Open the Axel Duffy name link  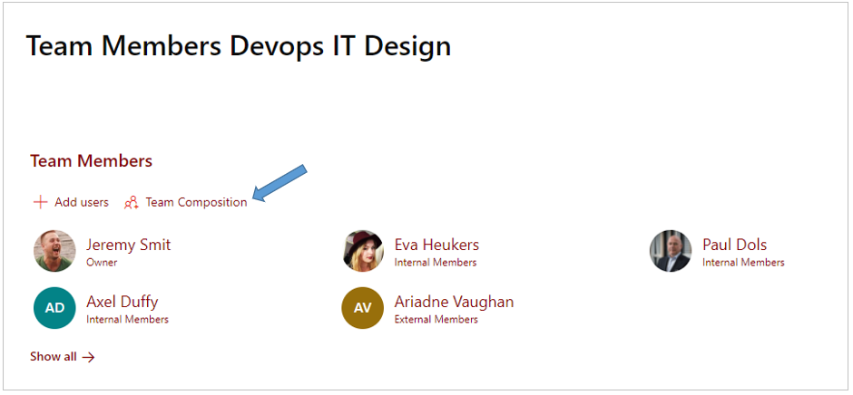click(123, 302)
